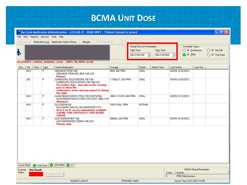Sort by Last Action column header

(x=181, y=67)
